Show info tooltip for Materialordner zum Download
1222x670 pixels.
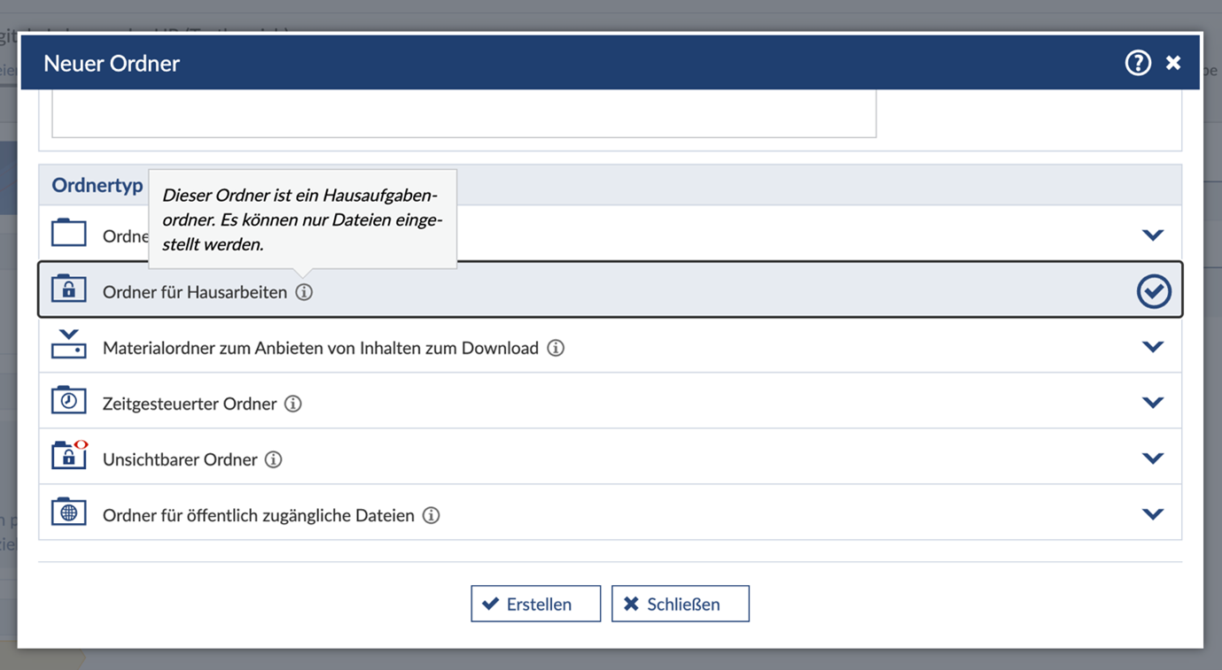click(556, 348)
